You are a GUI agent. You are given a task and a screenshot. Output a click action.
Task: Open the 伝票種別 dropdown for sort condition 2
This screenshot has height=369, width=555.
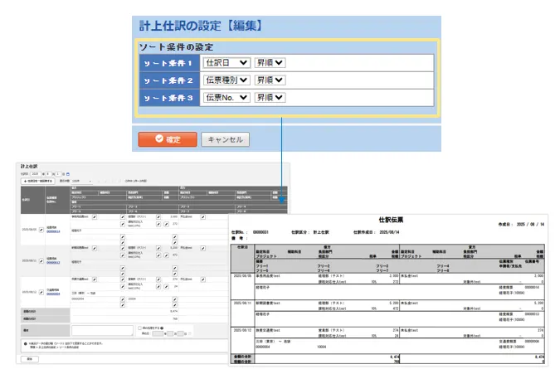226,80
